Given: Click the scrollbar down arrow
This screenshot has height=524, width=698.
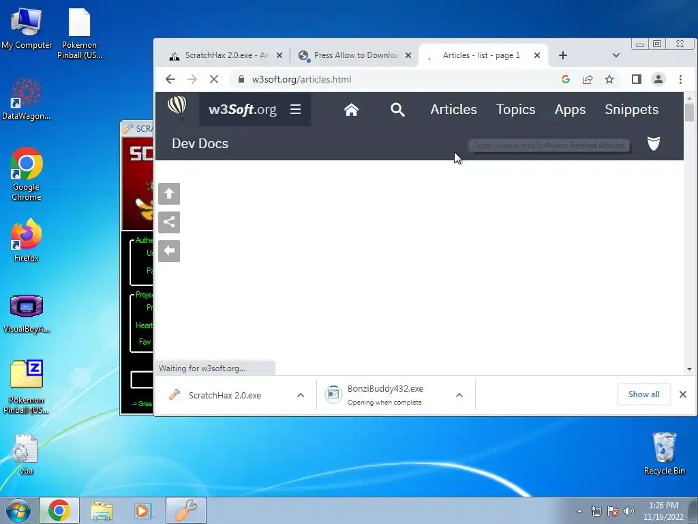Looking at the screenshot, I should pos(689,369).
